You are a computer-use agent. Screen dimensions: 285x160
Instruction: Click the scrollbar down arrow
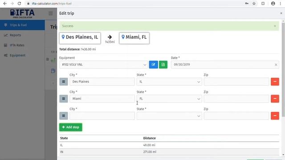click(x=283, y=155)
